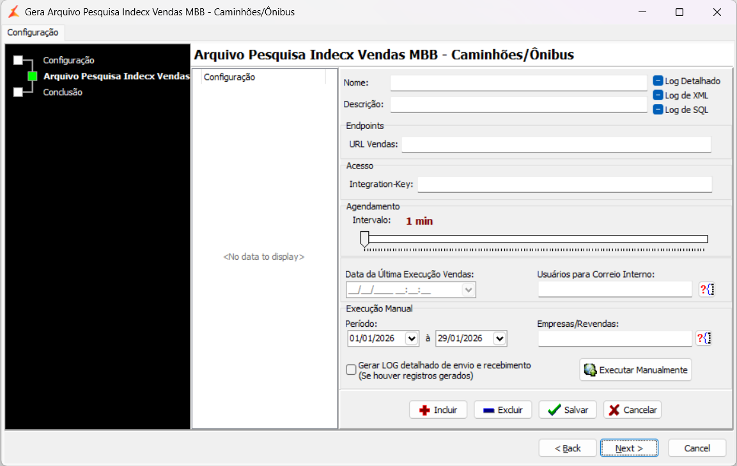Click the globe icon on Executar Manualmente
Image resolution: width=737 pixels, height=466 pixels.
(x=591, y=370)
